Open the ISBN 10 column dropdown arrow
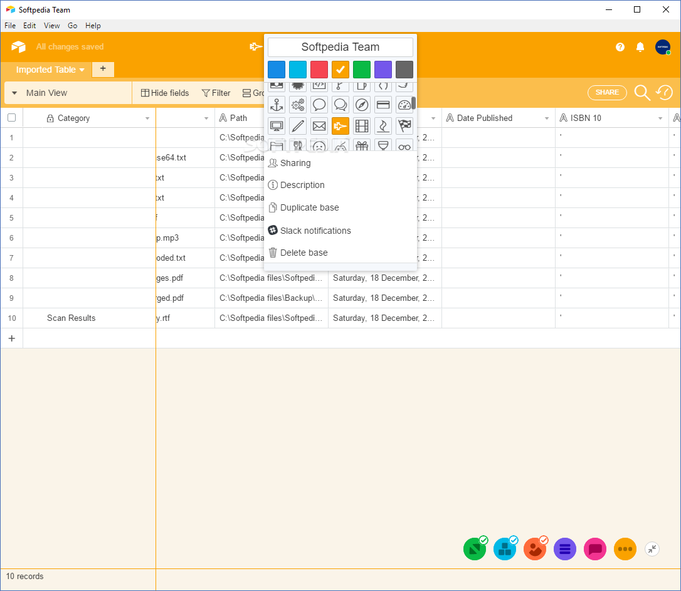Image resolution: width=681 pixels, height=591 pixels. tap(660, 118)
